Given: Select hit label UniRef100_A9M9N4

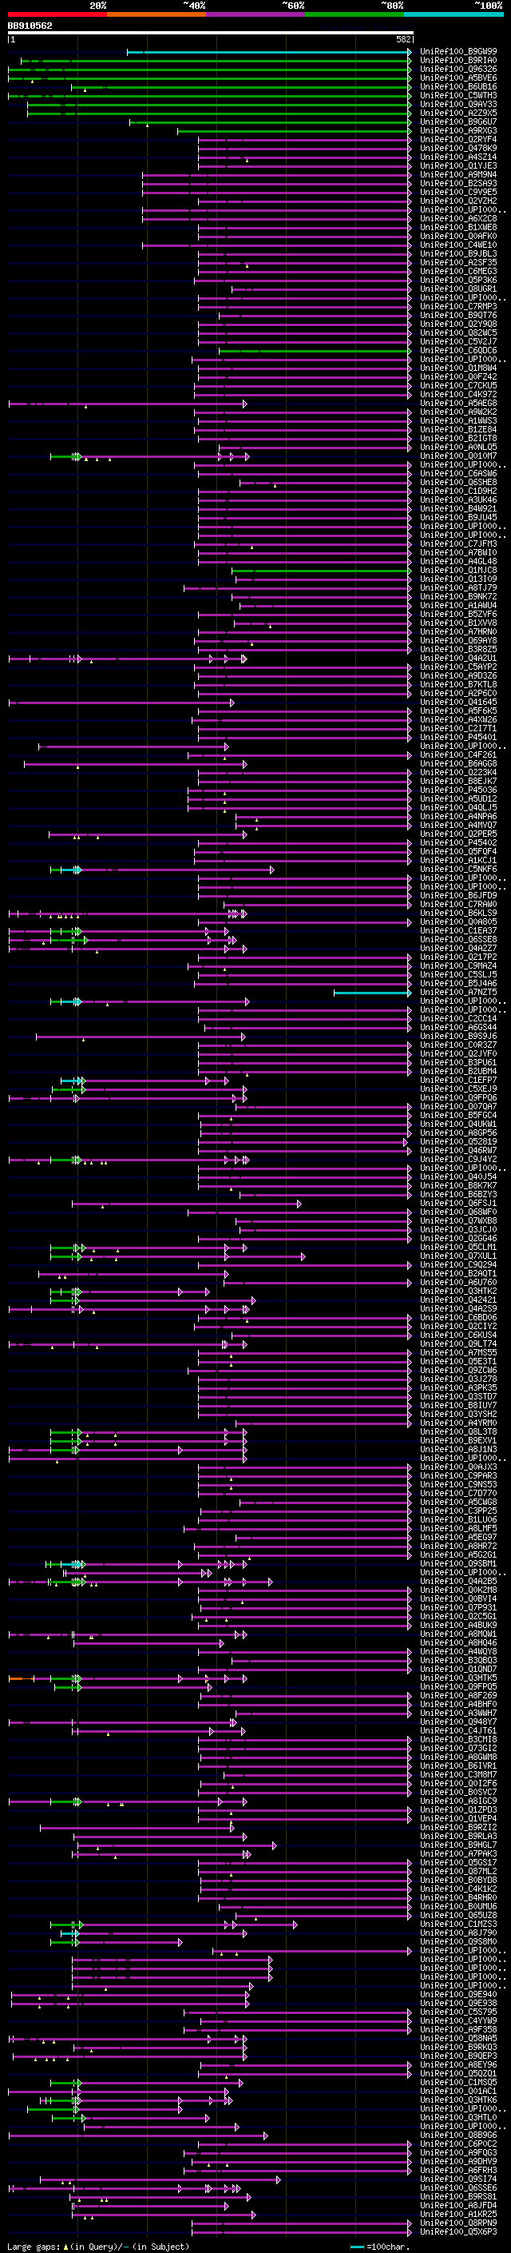Looking at the screenshot, I should pos(458,174).
